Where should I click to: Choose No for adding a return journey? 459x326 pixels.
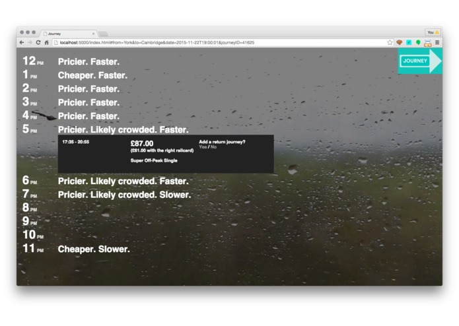[x=213, y=147]
